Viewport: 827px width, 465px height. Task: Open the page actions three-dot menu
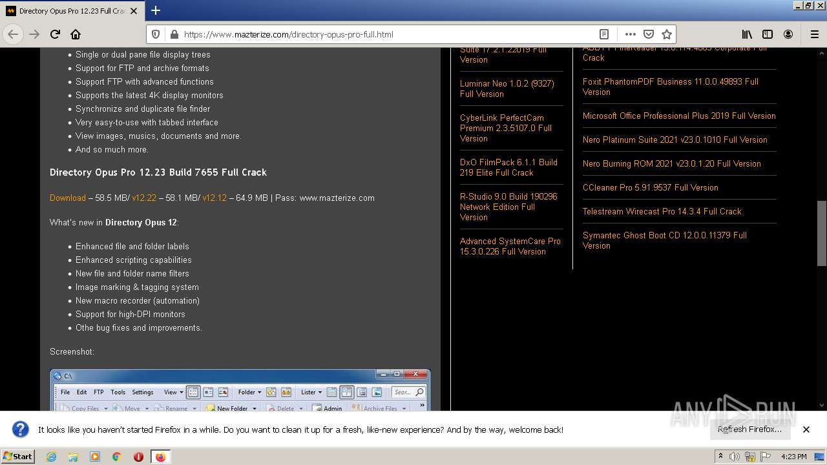[x=631, y=34]
